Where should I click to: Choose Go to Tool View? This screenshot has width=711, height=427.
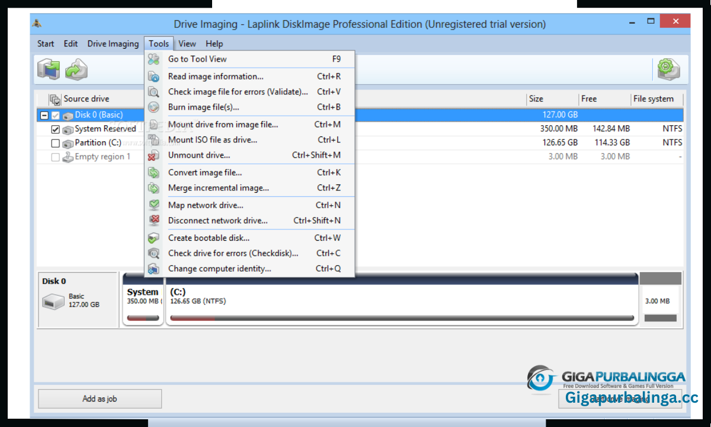[249, 59]
